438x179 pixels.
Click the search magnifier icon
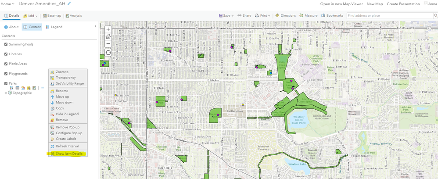click(435, 16)
